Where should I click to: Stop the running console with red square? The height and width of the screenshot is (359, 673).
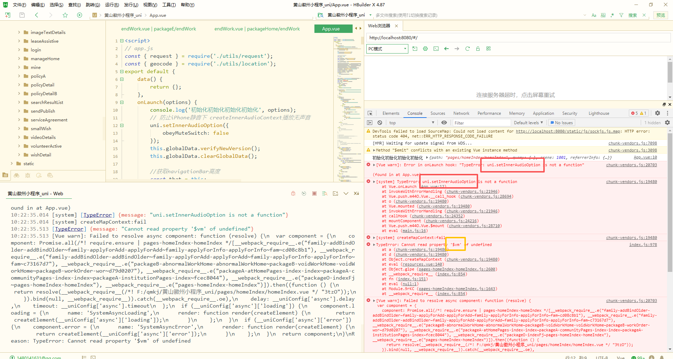pos(314,193)
